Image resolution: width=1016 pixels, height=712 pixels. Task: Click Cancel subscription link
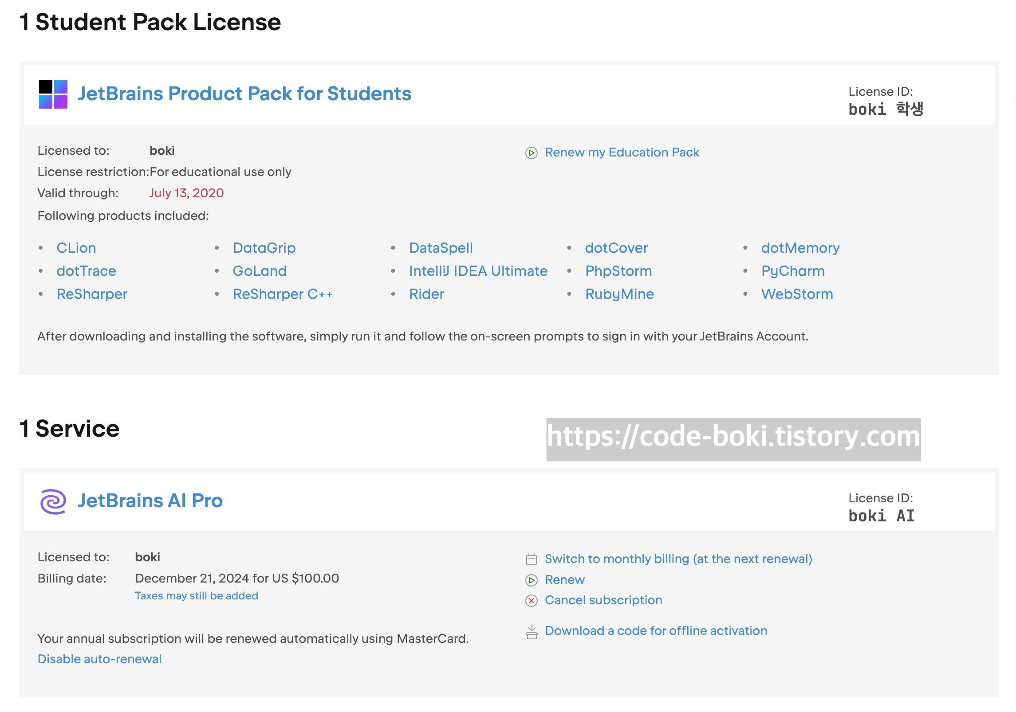click(x=603, y=600)
